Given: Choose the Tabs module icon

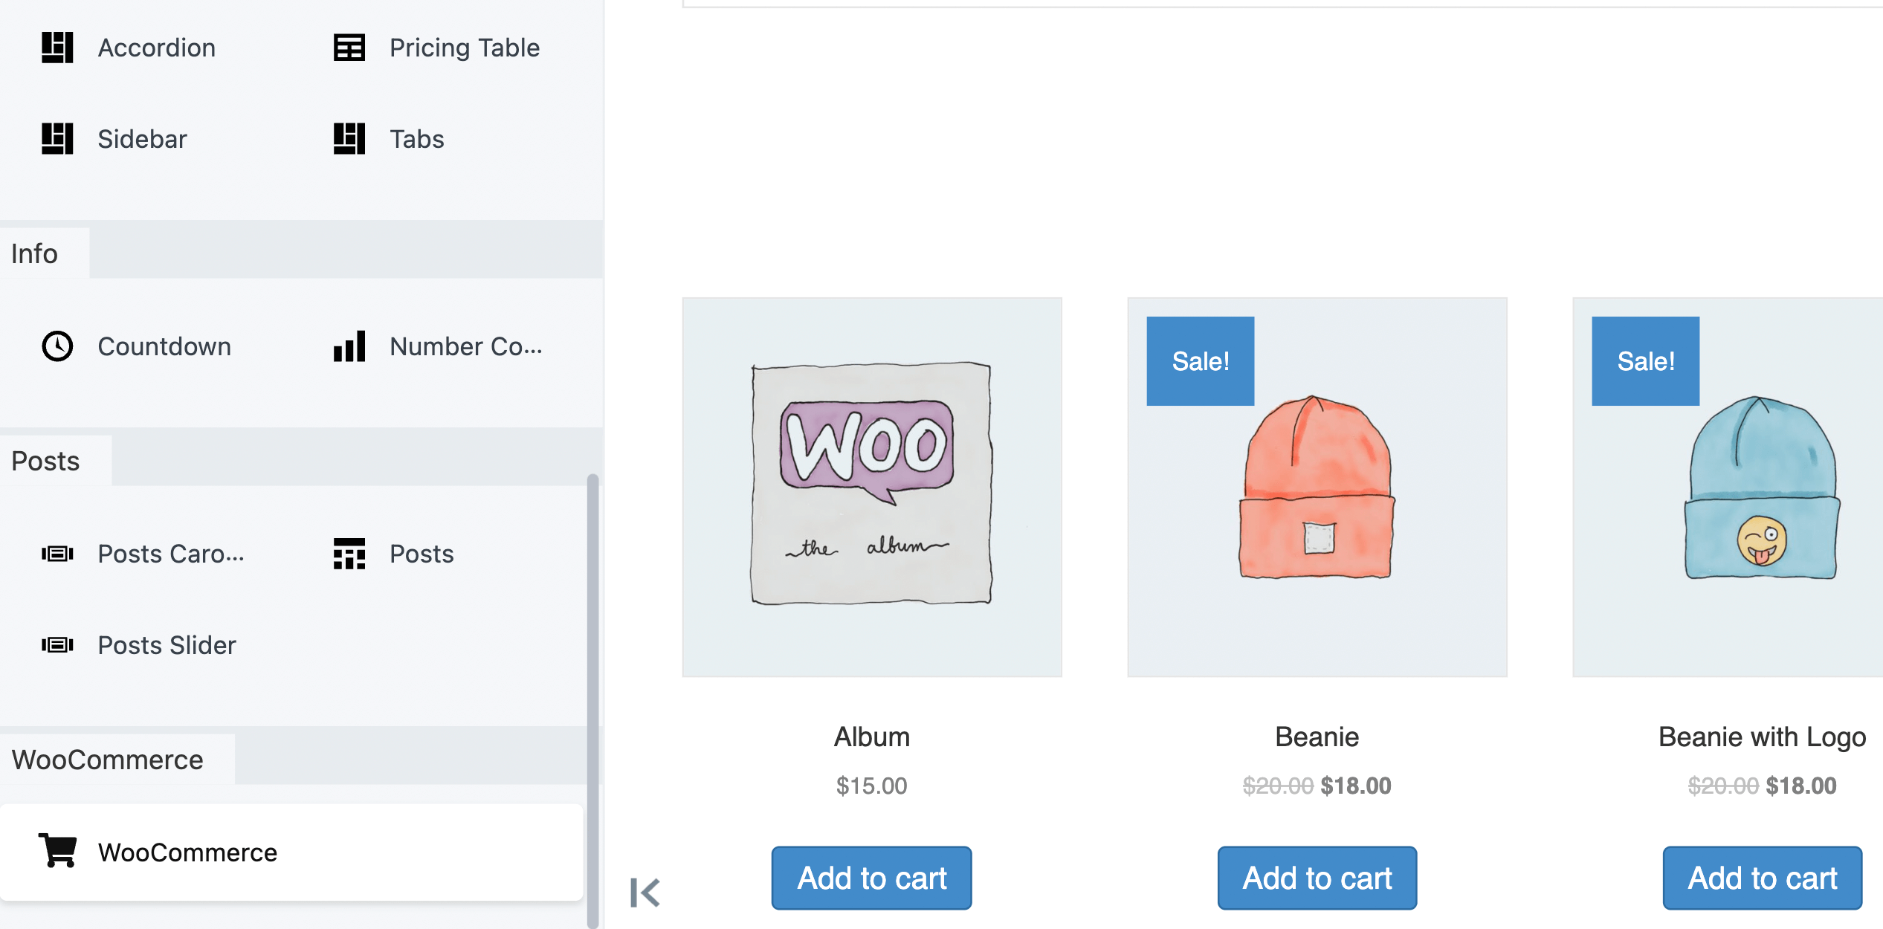Looking at the screenshot, I should coord(349,139).
